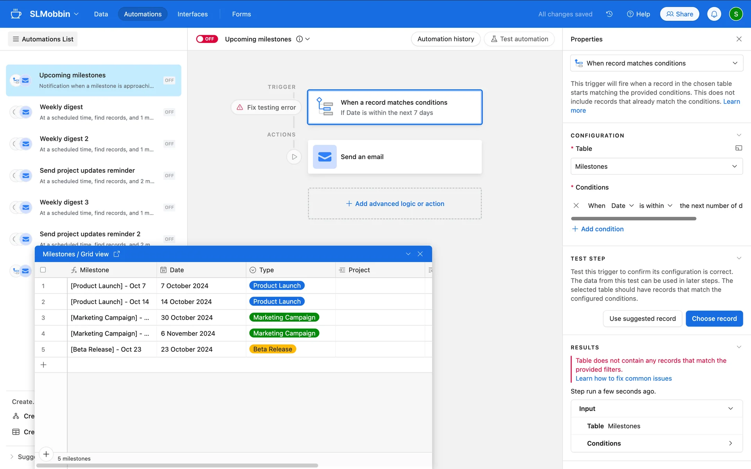This screenshot has width=751, height=469.
Task: Open the trigger type dropdown When record matches conditions
Action: tap(656, 63)
